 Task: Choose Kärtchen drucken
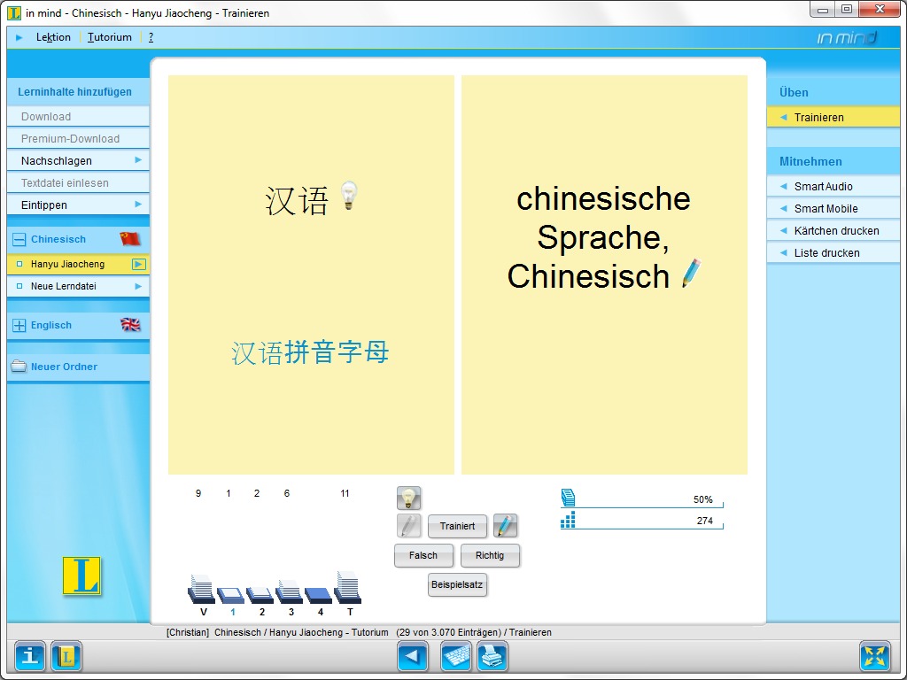pos(833,230)
